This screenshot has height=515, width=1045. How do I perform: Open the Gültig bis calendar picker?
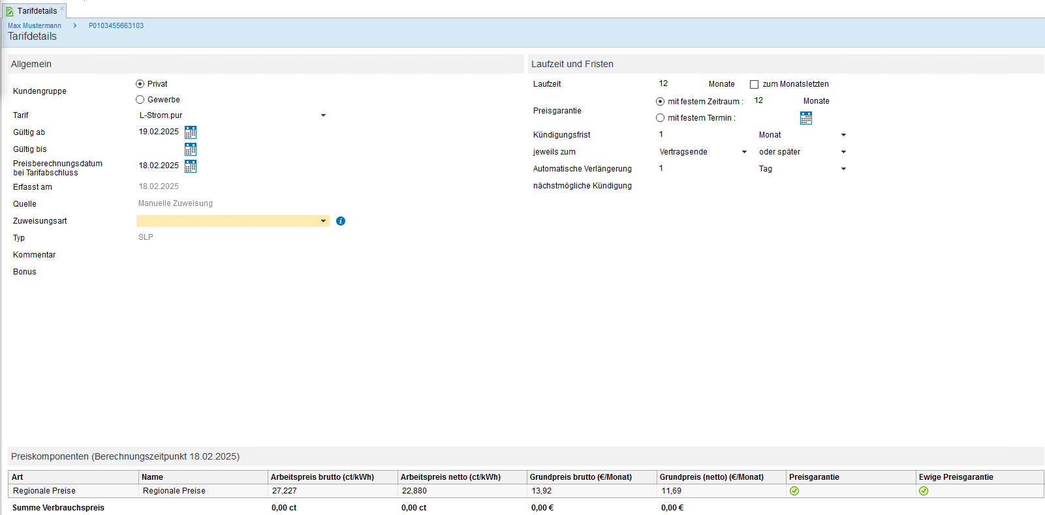point(191,149)
